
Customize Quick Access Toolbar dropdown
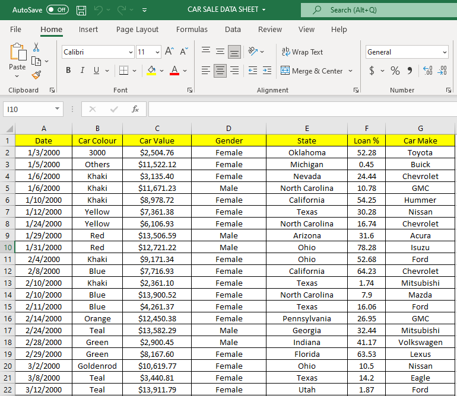point(144,10)
